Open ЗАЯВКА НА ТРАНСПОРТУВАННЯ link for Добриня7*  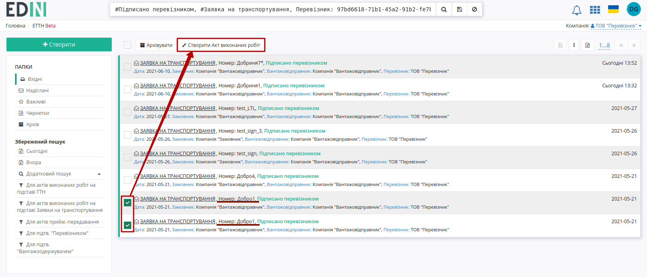(178, 63)
